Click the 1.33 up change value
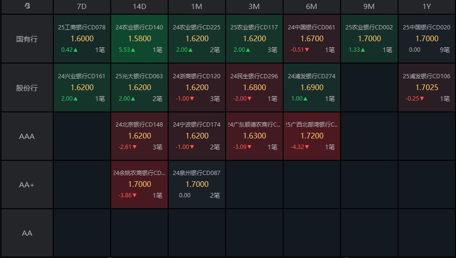 (357, 50)
